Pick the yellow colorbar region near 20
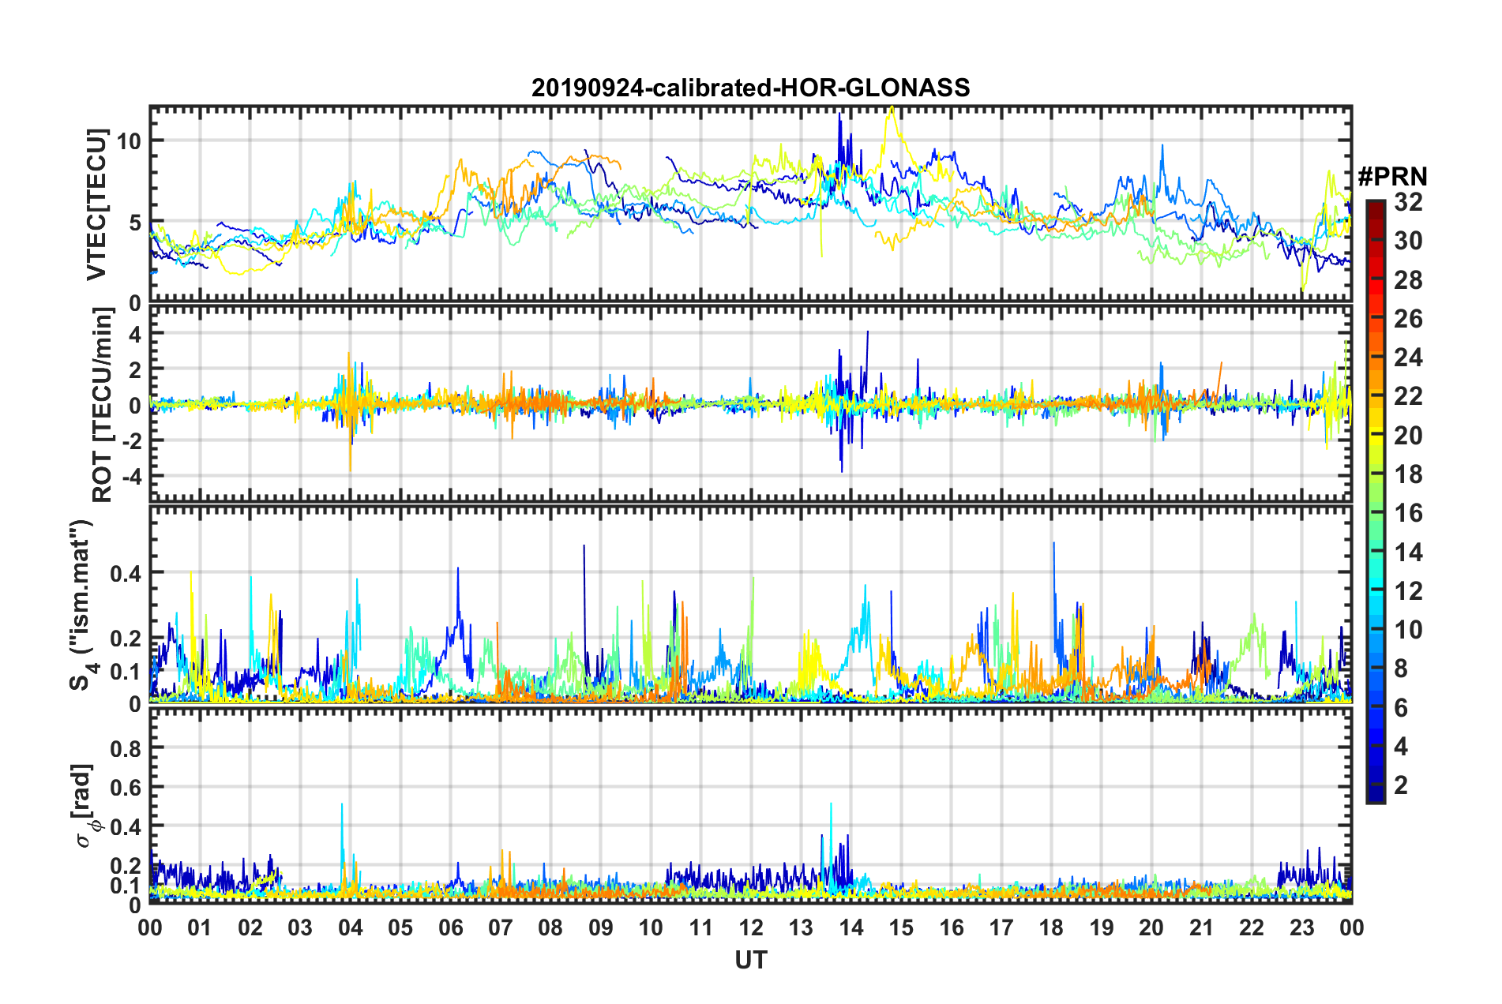1502x1004 pixels. tap(1375, 435)
